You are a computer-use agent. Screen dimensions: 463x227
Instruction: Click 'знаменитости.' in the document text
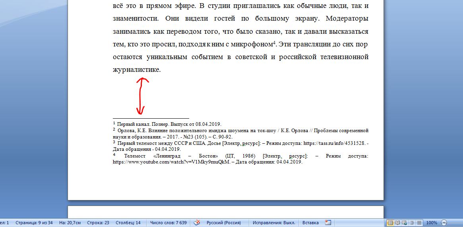point(135,19)
